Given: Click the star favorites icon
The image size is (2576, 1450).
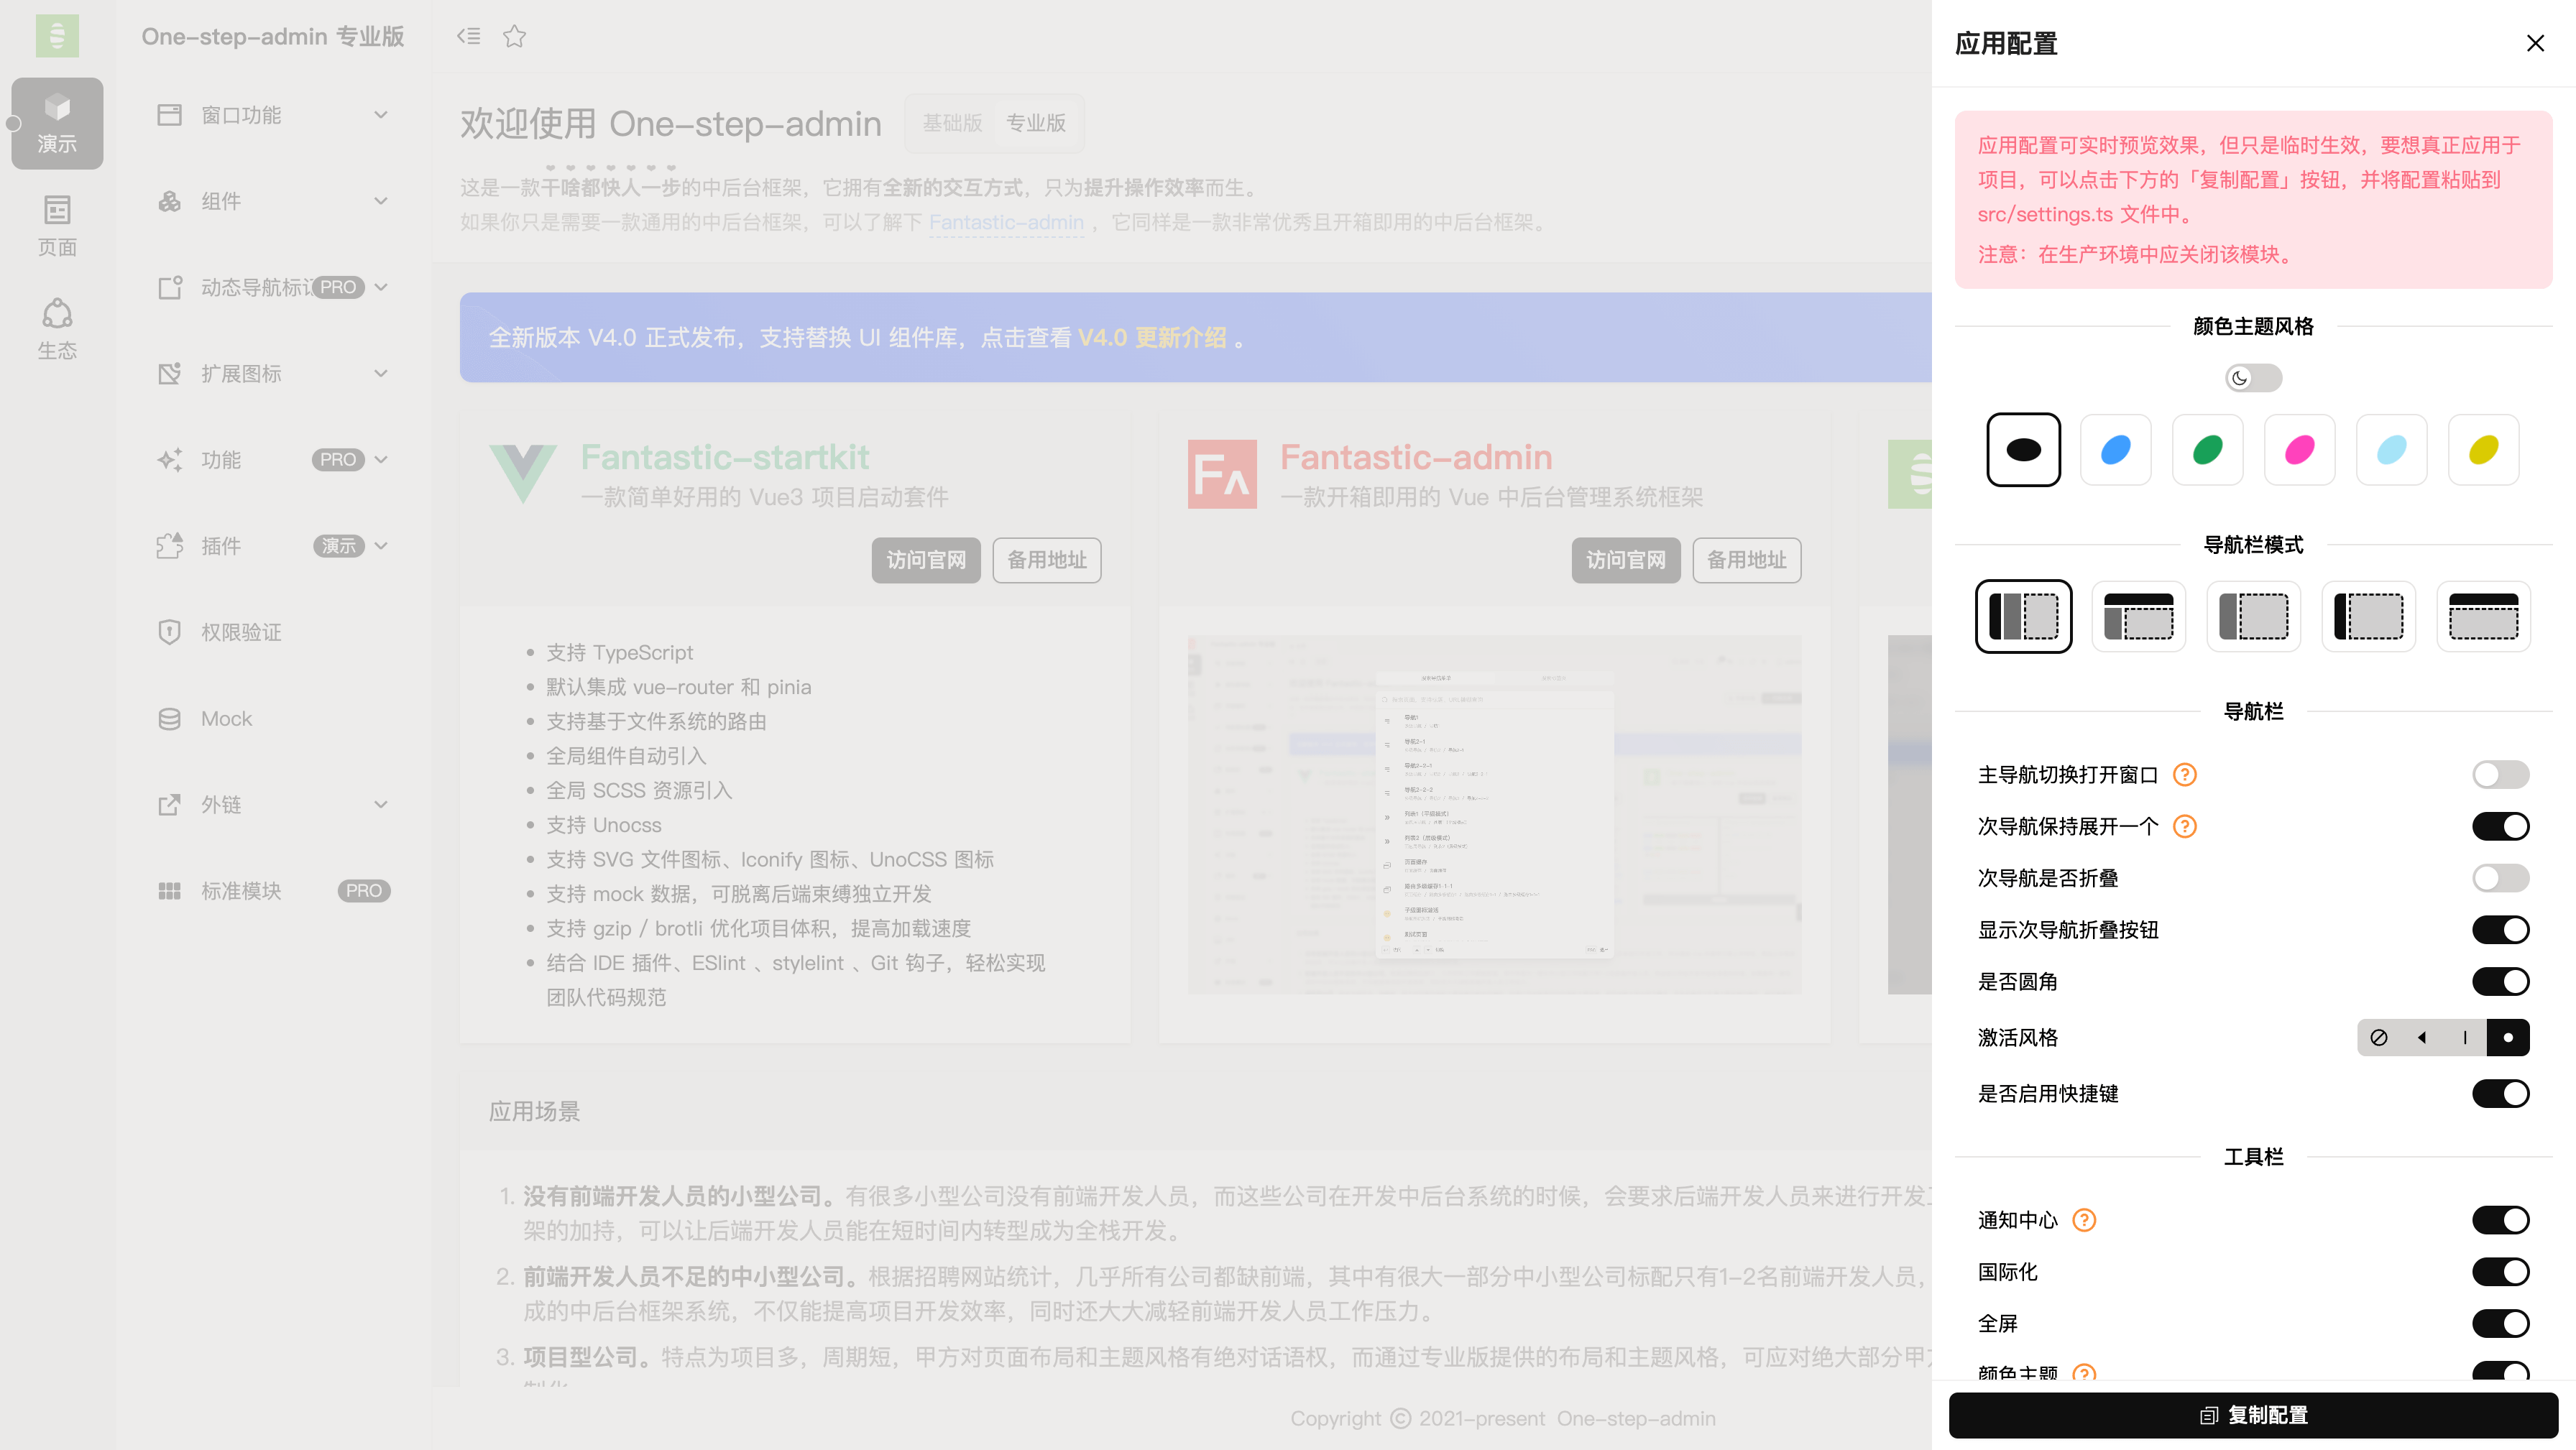Looking at the screenshot, I should pyautogui.click(x=514, y=36).
